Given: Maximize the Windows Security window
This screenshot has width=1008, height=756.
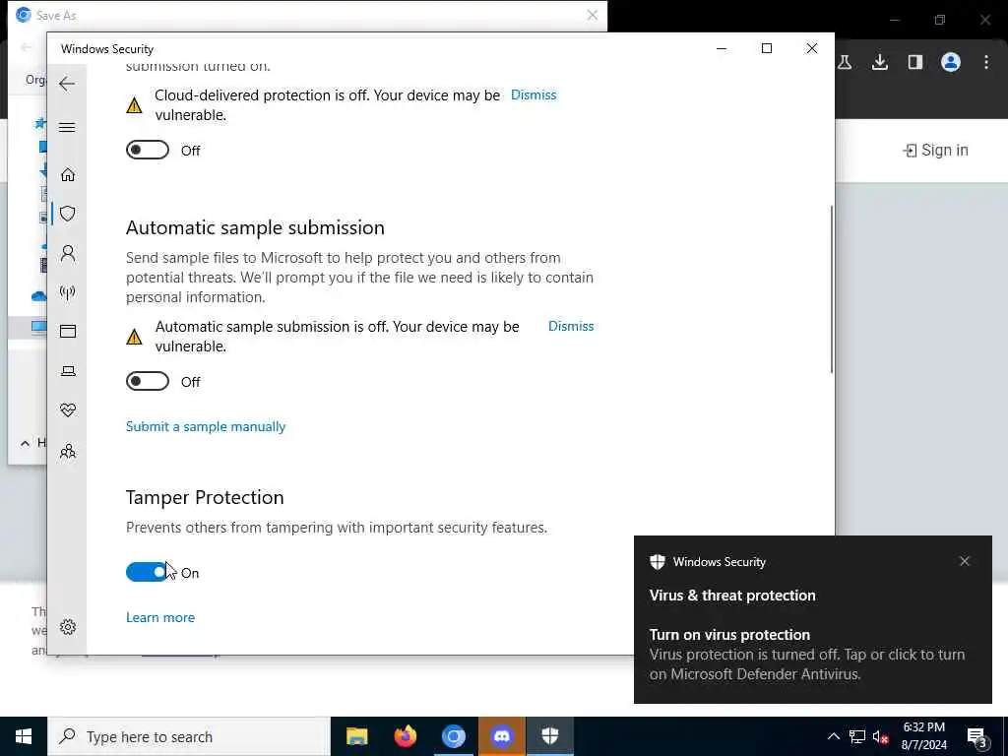Looking at the screenshot, I should pyautogui.click(x=766, y=49).
